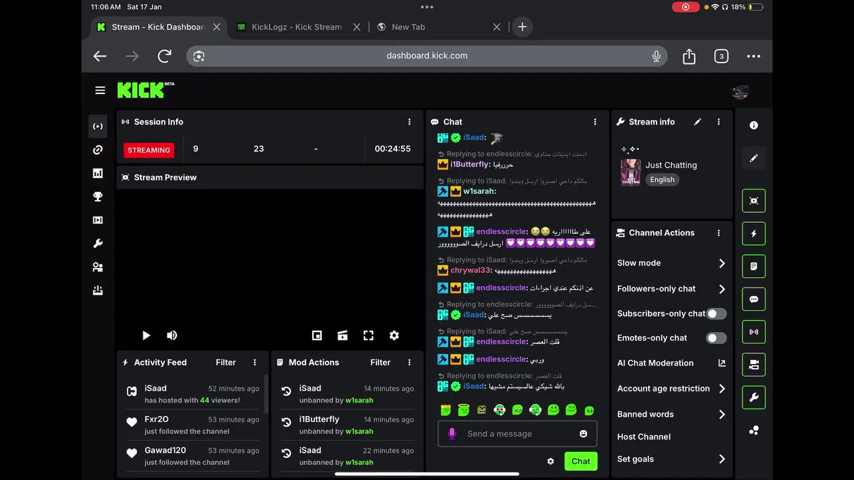Image resolution: width=854 pixels, height=480 pixels.
Task: Click the pencil edit icon in right rail
Action: click(754, 158)
